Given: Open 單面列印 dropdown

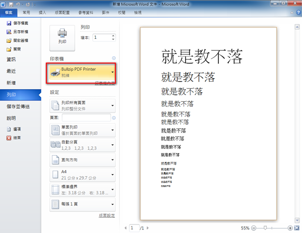Looking at the screenshot, I should click(83, 130).
